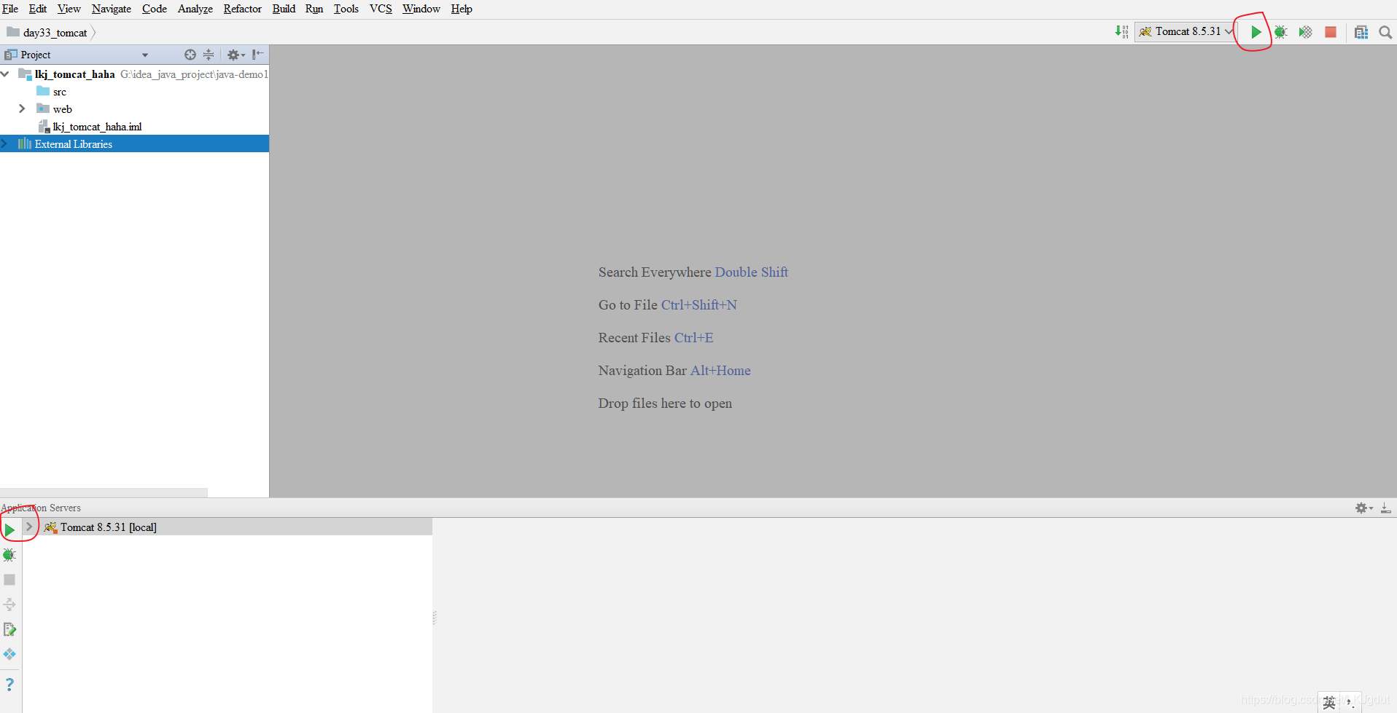Select the External Libraries row label
Viewport: 1397px width, 713px height.
[74, 144]
